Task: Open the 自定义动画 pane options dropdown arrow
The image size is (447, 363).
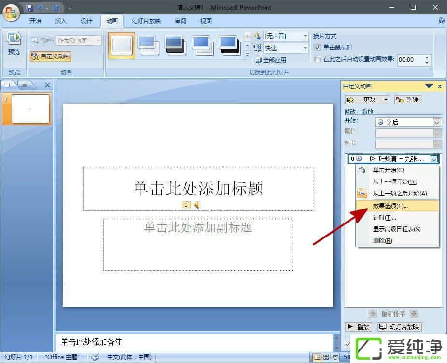Action: (429, 86)
